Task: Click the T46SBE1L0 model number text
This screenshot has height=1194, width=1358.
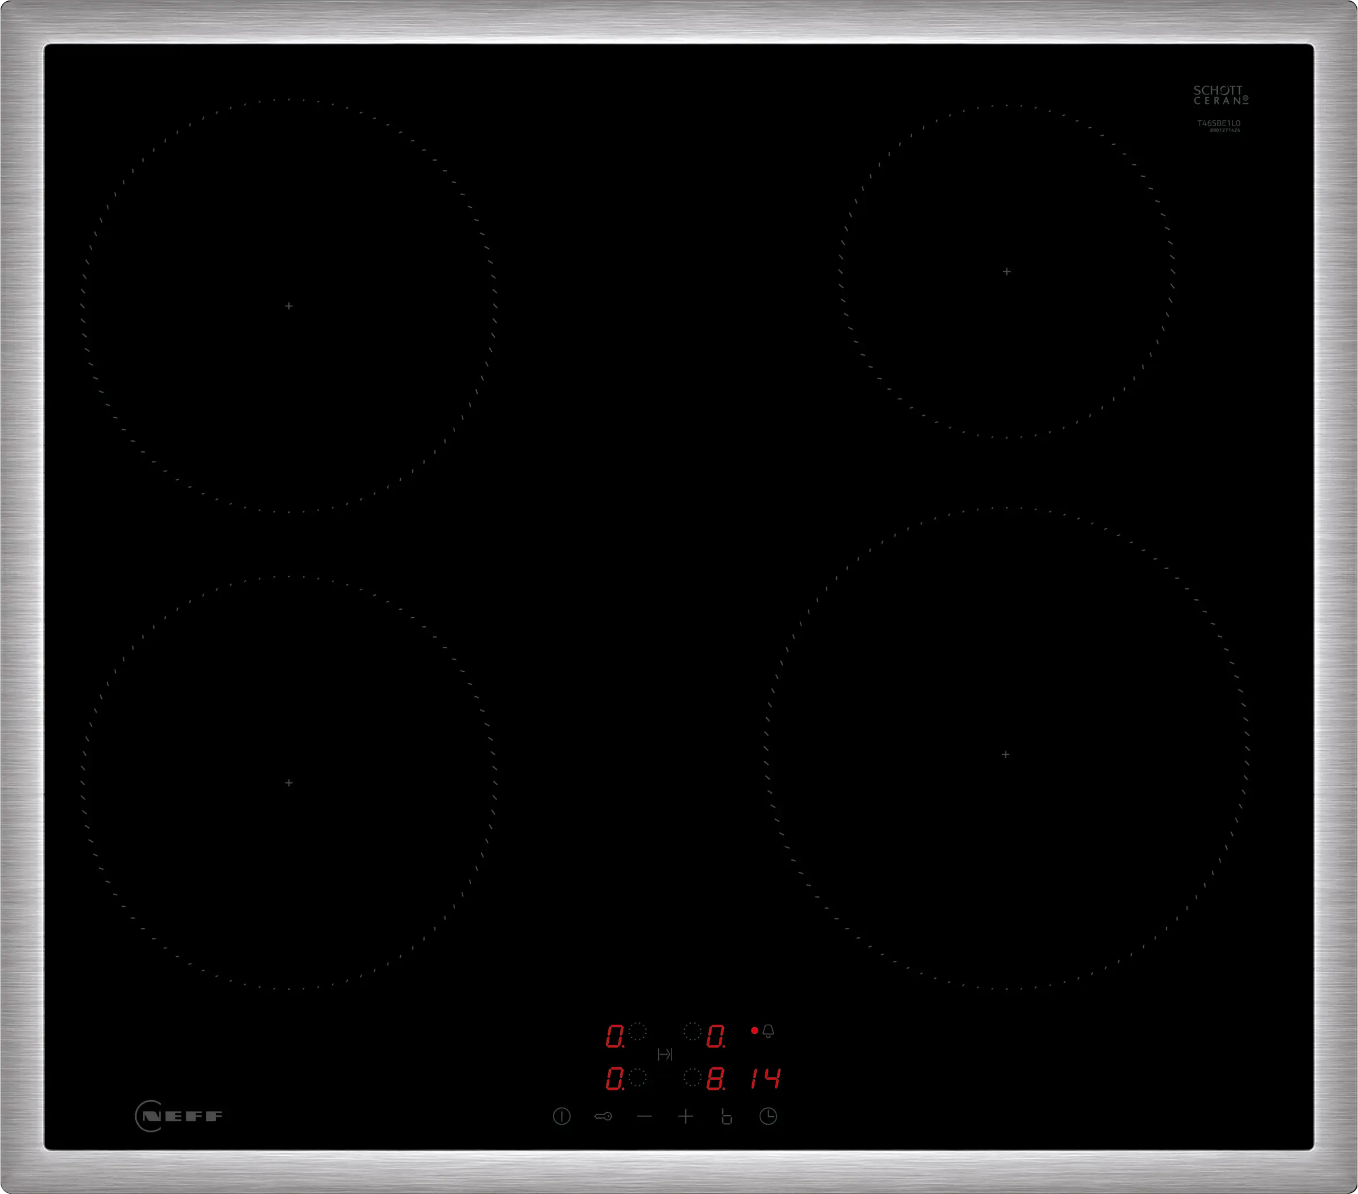Action: click(1219, 123)
